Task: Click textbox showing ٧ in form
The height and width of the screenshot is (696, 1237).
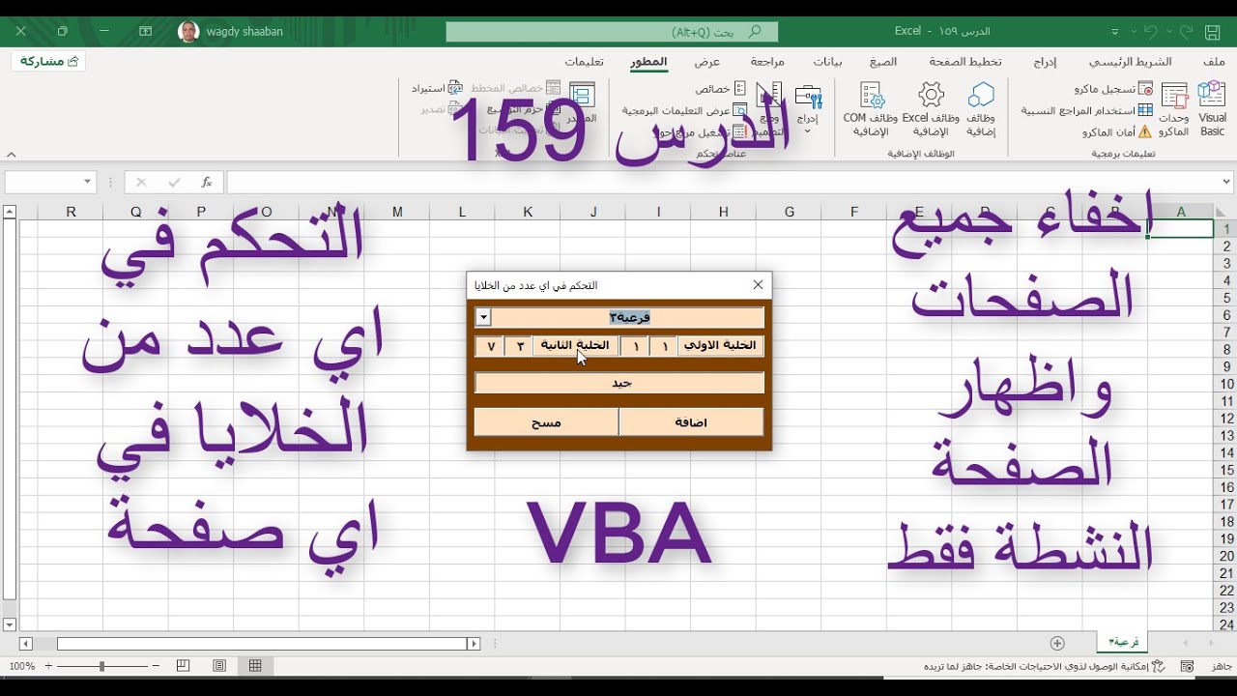Action: coord(490,345)
